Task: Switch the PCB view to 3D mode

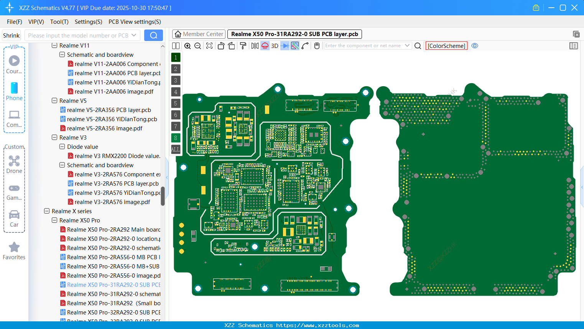Action: coord(274,46)
